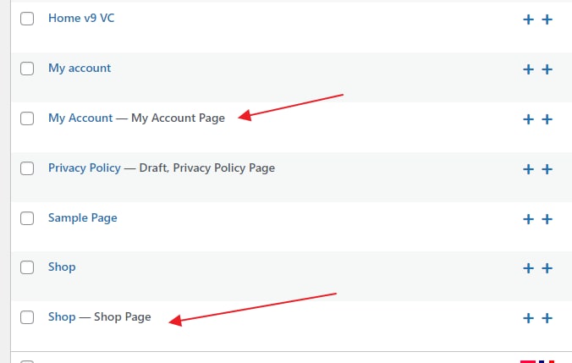Open the My Account link labeled My Account Page
Viewport: 572px width, 363px height.
point(80,118)
